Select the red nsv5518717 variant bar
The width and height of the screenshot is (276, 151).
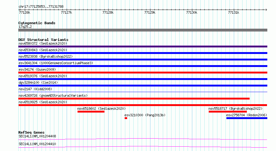228,112
